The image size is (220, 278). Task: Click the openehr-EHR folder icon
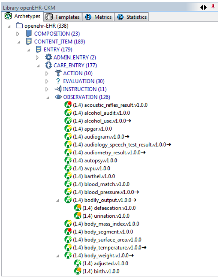19,26
